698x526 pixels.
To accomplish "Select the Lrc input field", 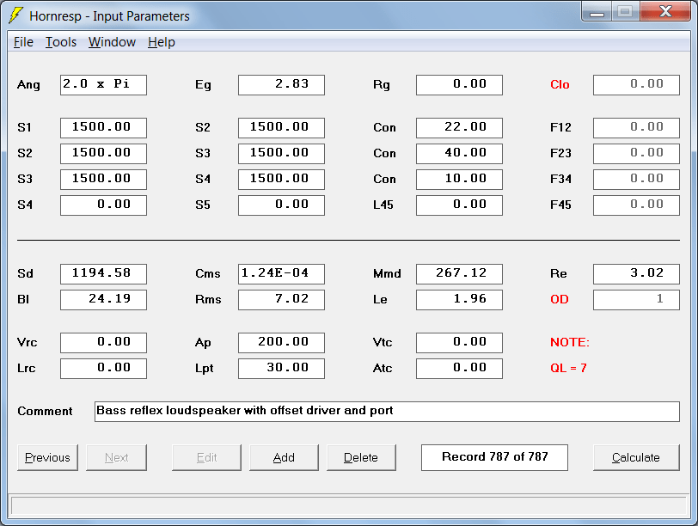I will pos(103,369).
